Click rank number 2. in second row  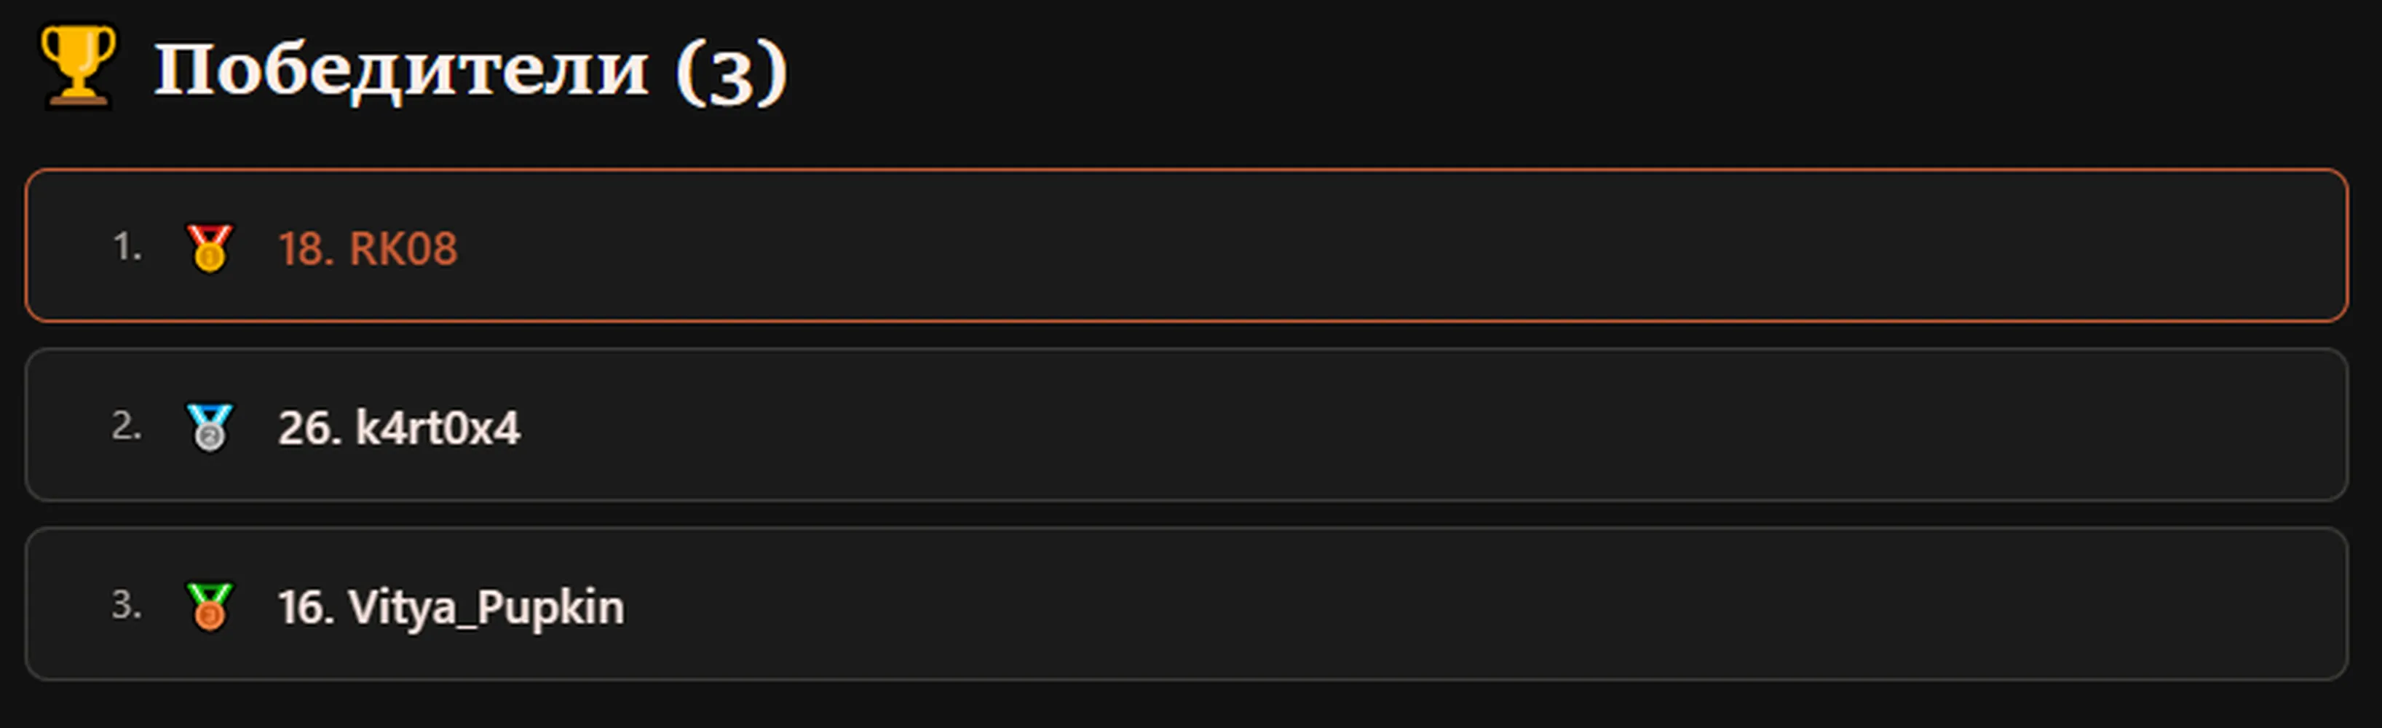click(x=127, y=427)
